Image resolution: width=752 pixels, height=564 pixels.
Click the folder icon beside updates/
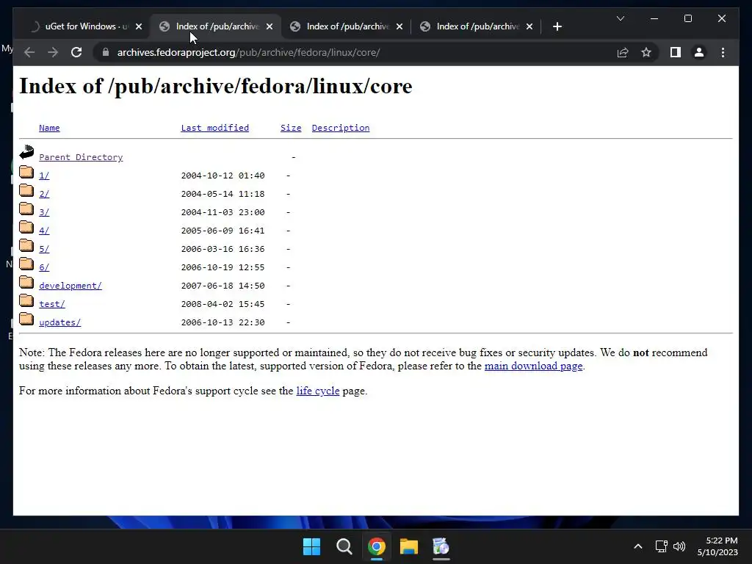[26, 319]
